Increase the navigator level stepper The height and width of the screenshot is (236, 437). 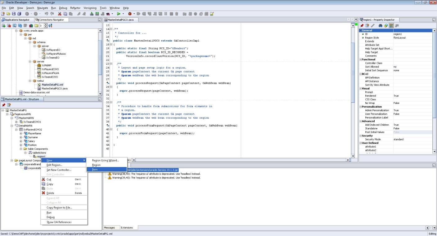tap(46, 25)
